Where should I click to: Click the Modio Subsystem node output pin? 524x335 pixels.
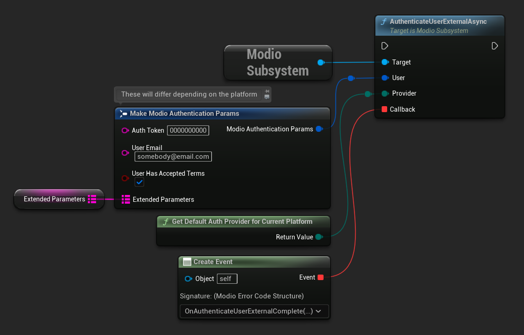coord(321,63)
